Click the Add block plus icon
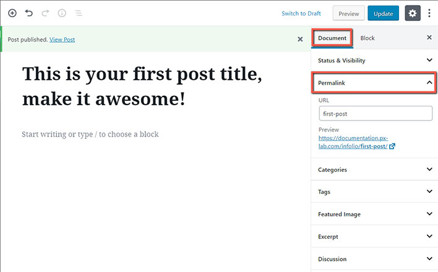This screenshot has height=272, width=438. coord(12,13)
